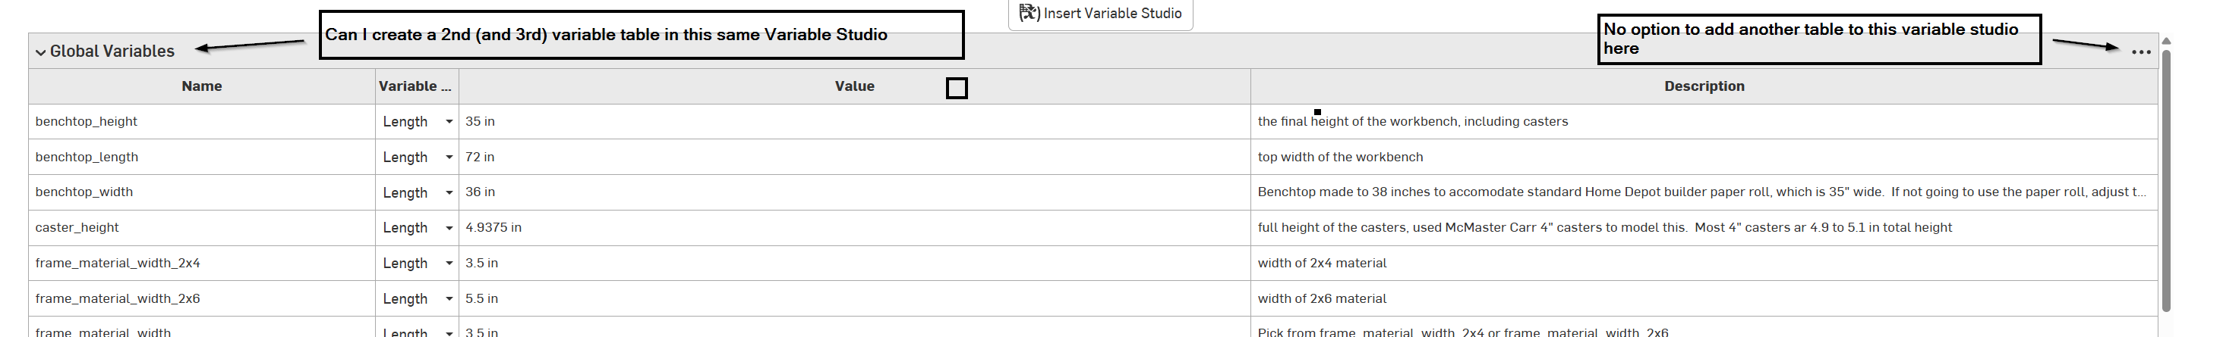Viewport: 2223px width, 337px height.
Task: Select the benchtop_width name cell
Action: 84,192
